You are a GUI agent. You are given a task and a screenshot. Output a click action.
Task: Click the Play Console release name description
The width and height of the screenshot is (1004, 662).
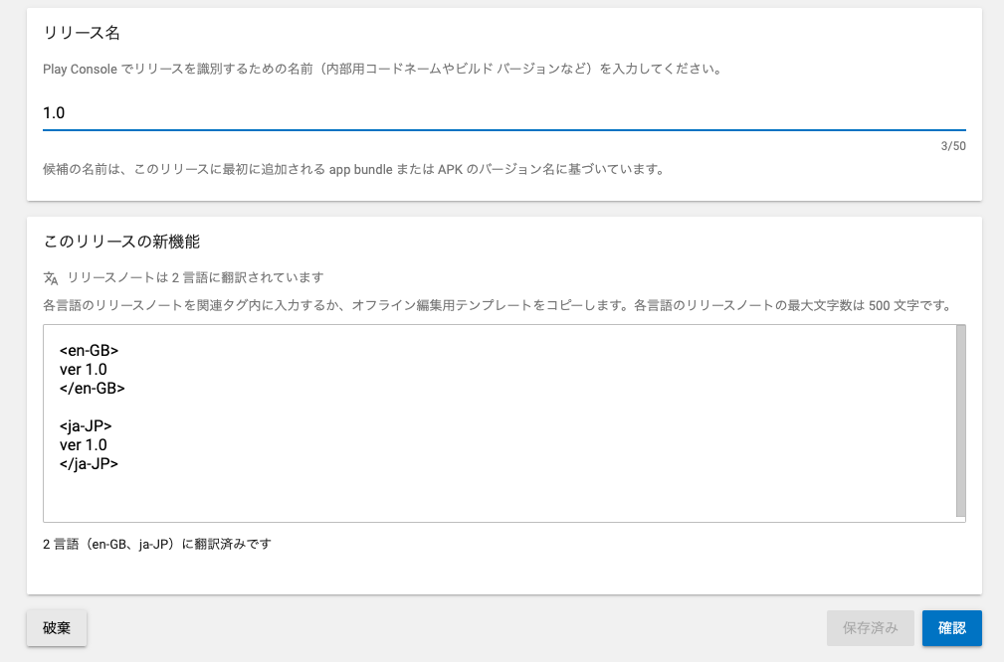[382, 69]
